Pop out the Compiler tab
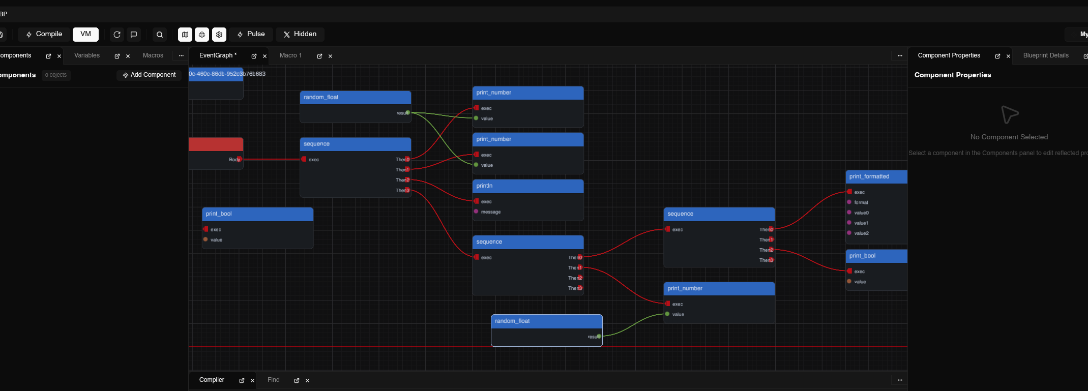1088x391 pixels. click(x=242, y=380)
